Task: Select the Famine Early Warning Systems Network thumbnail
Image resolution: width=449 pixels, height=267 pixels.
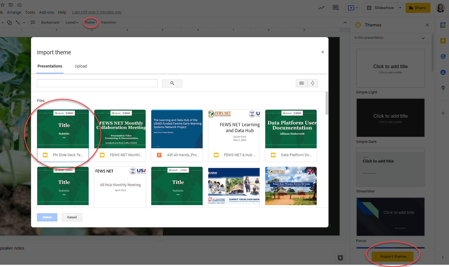Action: point(291,187)
